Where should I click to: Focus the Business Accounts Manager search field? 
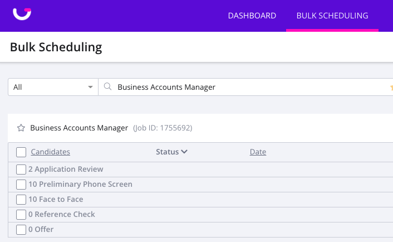[x=245, y=87]
